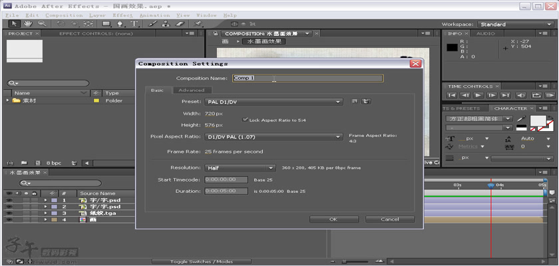Click Toggle Switches / Modes button
559x266 pixels.
[x=202, y=262]
